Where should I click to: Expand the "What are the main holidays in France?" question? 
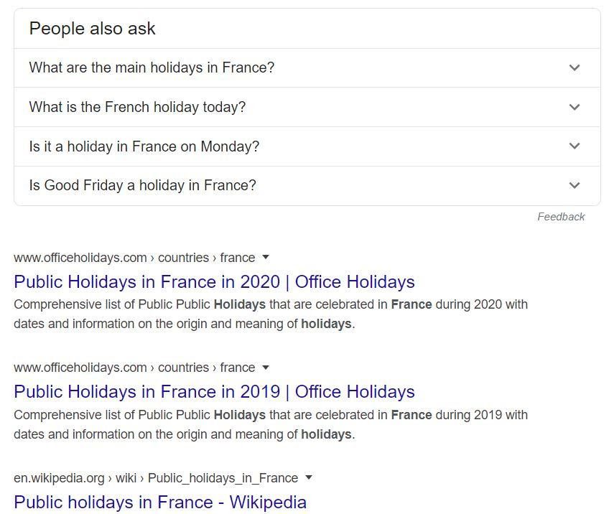point(152,67)
